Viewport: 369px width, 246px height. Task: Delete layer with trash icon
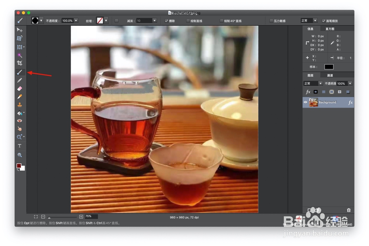pos(349,210)
